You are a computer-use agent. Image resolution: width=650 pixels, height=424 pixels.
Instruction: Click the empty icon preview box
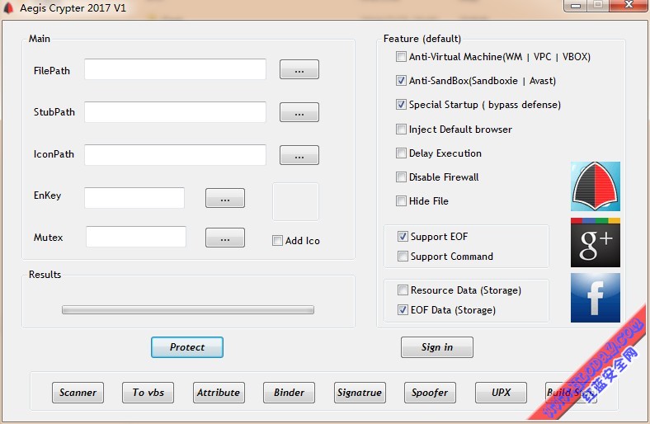coord(295,202)
